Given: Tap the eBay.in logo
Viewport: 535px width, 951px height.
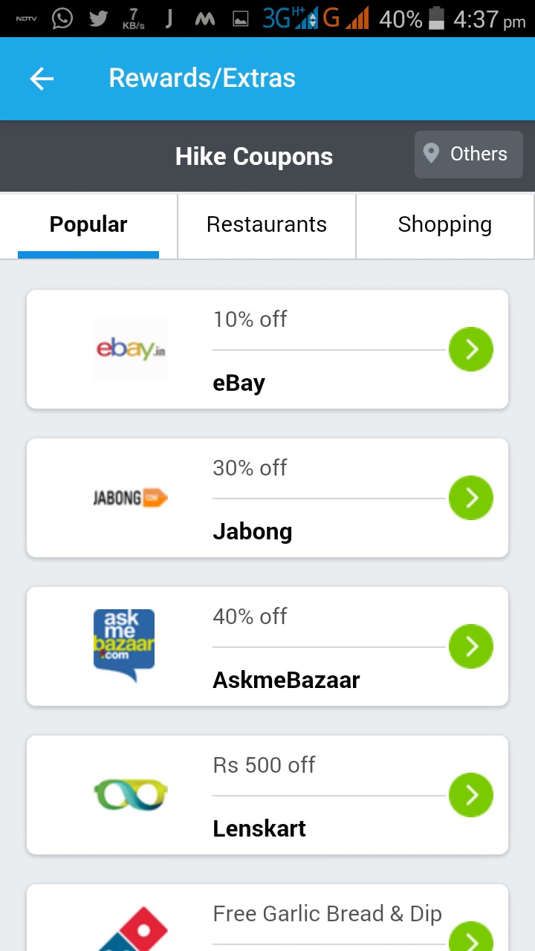Looking at the screenshot, I should [131, 349].
